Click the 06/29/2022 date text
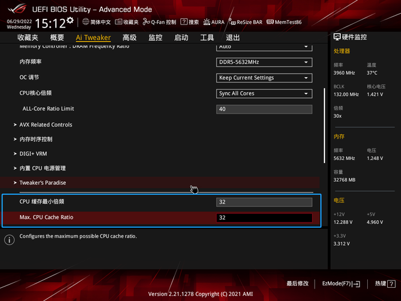This screenshot has width=401, height=301. coord(19,21)
